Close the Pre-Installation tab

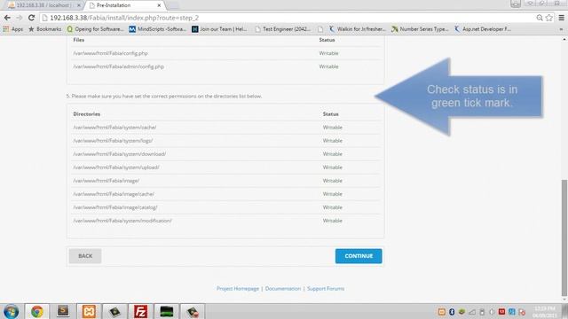pos(159,5)
